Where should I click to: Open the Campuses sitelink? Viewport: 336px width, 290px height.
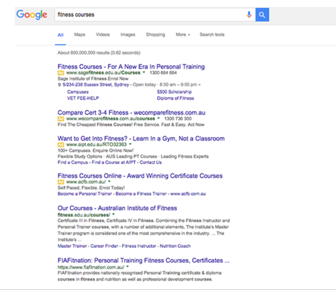pyautogui.click(x=78, y=92)
